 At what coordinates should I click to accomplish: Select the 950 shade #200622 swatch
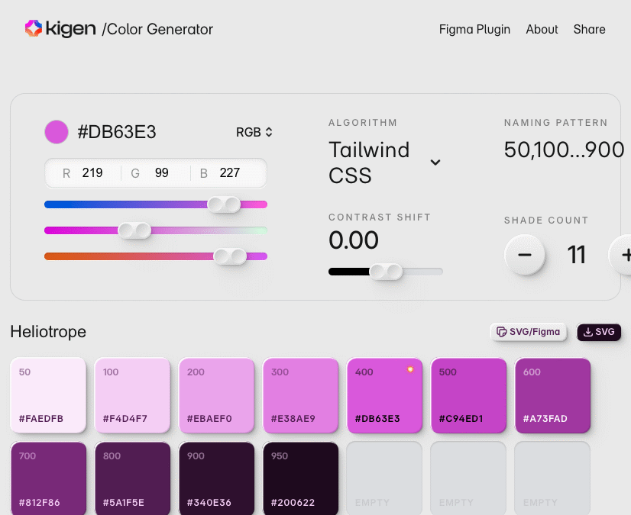point(301,478)
